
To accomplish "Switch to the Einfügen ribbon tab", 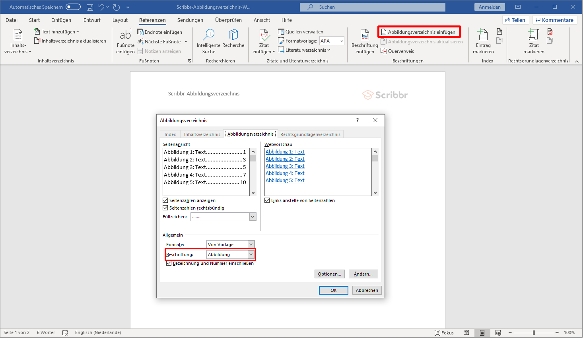I will [x=61, y=20].
